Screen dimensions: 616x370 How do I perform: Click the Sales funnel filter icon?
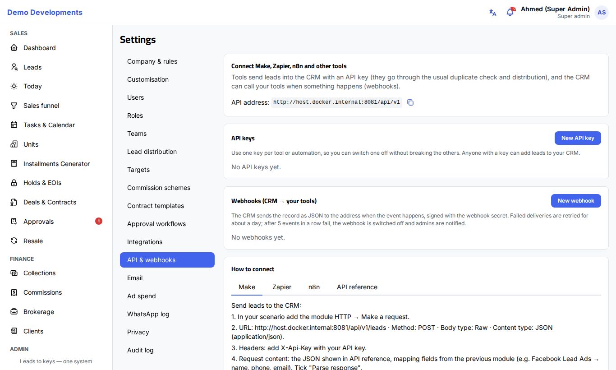[x=14, y=106]
